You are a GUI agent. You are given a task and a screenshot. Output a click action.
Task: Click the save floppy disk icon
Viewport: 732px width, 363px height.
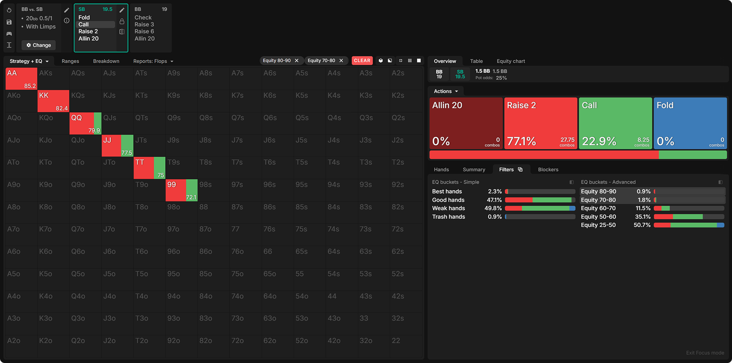[x=9, y=22]
